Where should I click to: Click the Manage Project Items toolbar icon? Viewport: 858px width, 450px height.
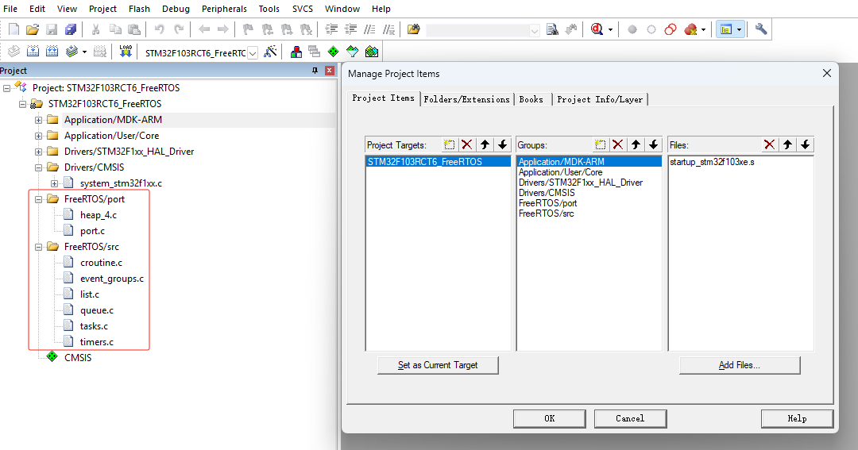point(296,52)
